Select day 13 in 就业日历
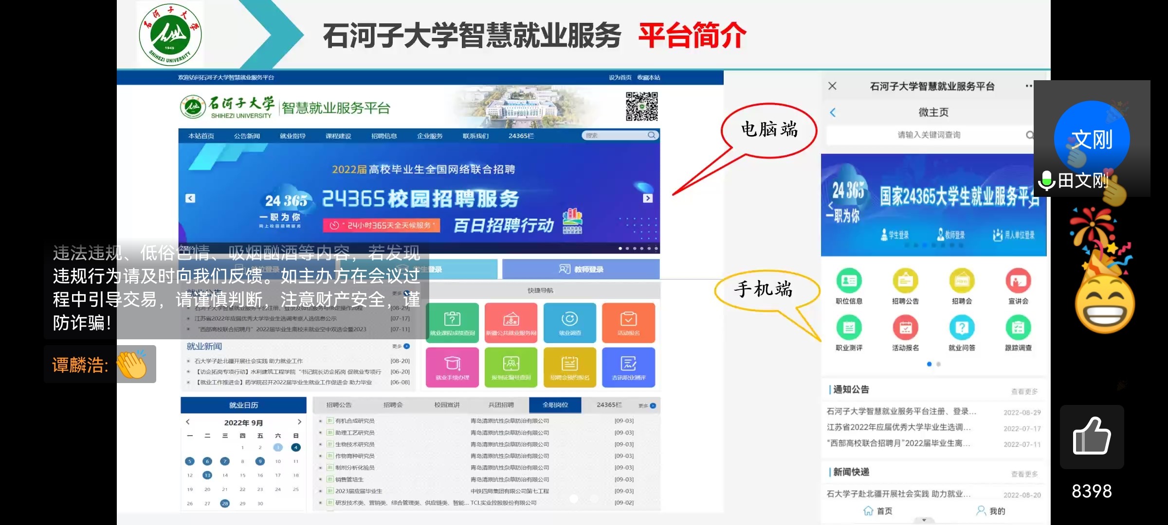This screenshot has height=525, width=1168. (207, 475)
